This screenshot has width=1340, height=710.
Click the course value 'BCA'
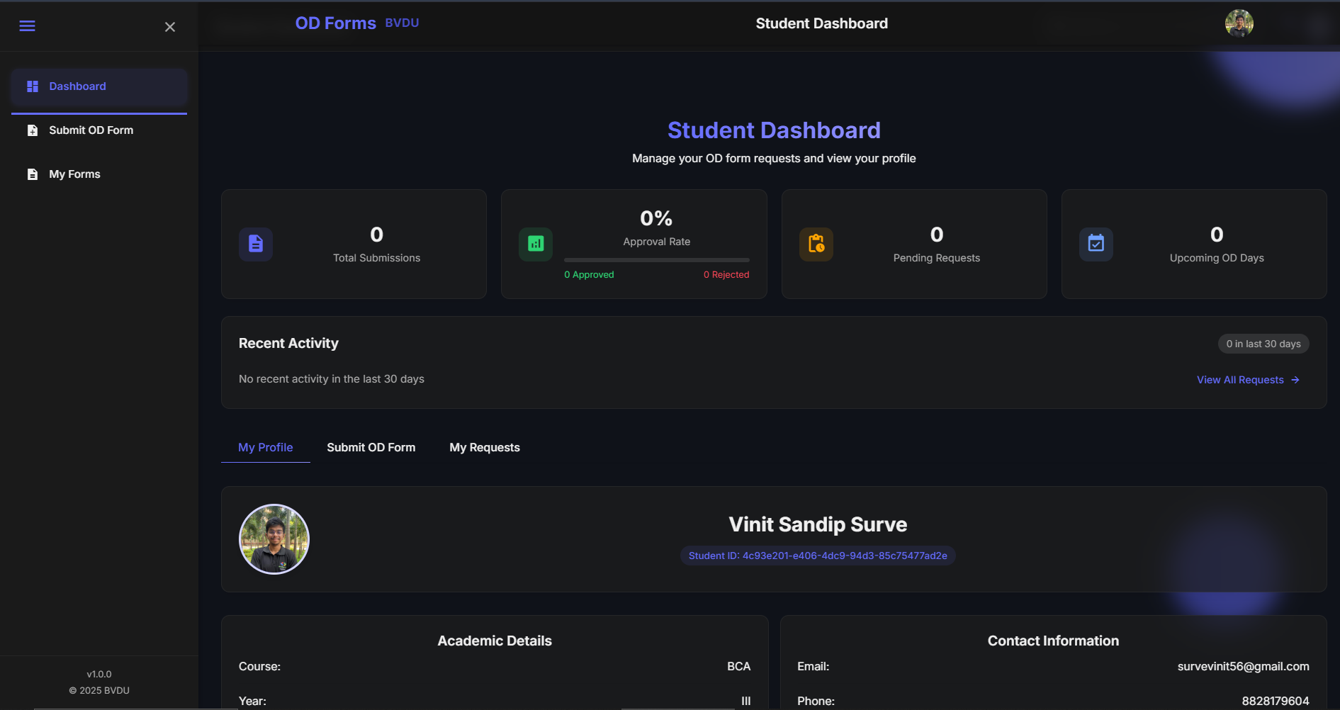click(738, 667)
